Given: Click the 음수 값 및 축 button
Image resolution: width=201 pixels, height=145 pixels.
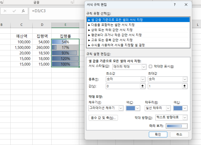Looking at the screenshot, I should (103, 118).
